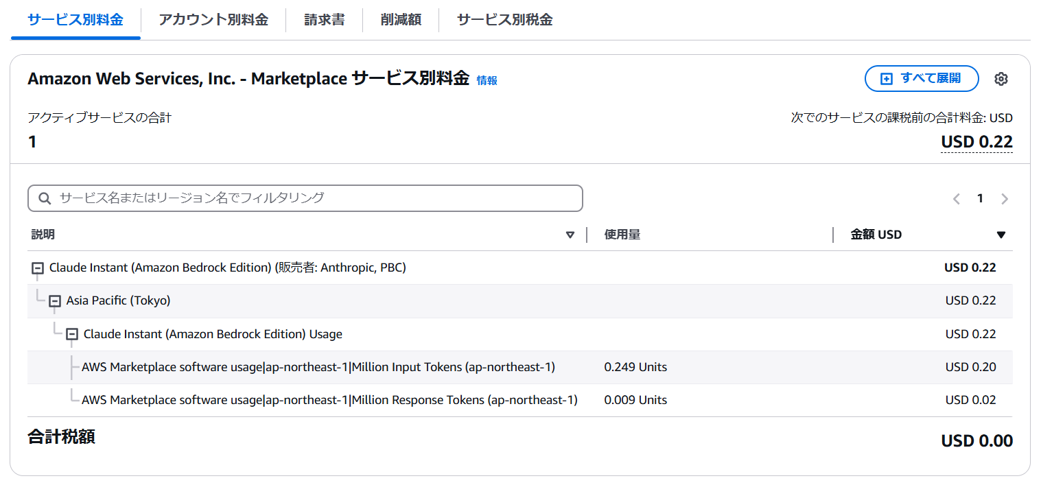This screenshot has width=1041, height=485.
Task: Sort by 金額 USD column arrow
Action: coord(1001,235)
